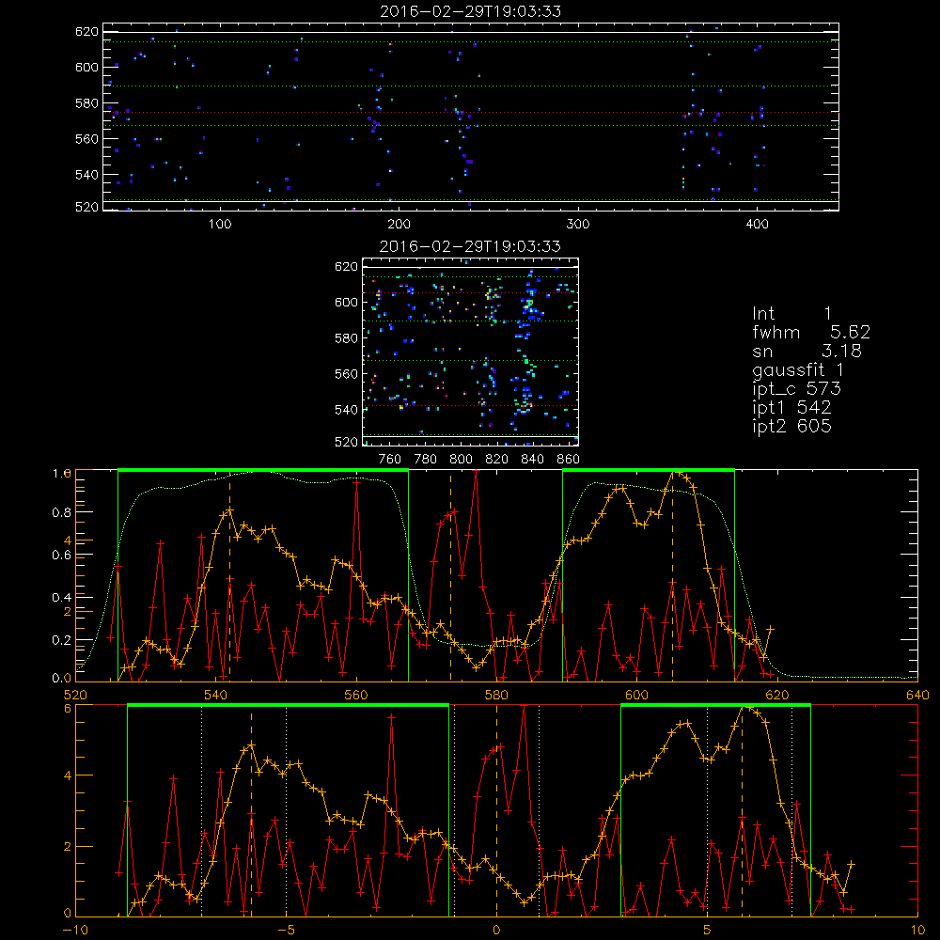The image size is (940, 940).
Task: Click the 'ipt1 542' value
Action: (791, 408)
